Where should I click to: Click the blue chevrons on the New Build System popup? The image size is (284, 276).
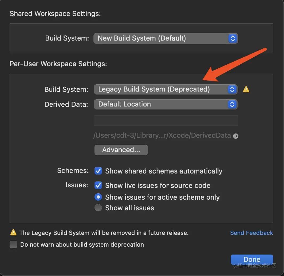[x=232, y=38]
